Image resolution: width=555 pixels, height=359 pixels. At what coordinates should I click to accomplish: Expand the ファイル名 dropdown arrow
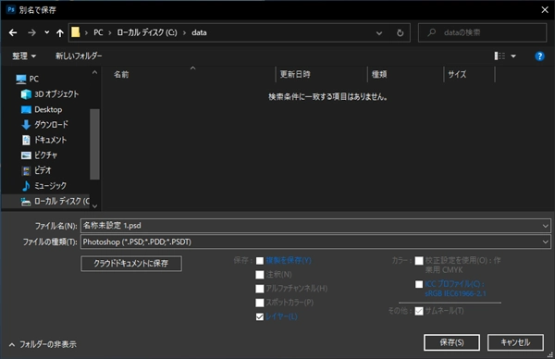[x=545, y=226]
